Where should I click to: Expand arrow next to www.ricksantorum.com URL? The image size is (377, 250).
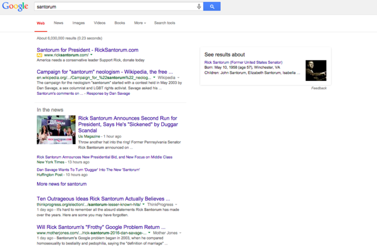[x=91, y=55]
